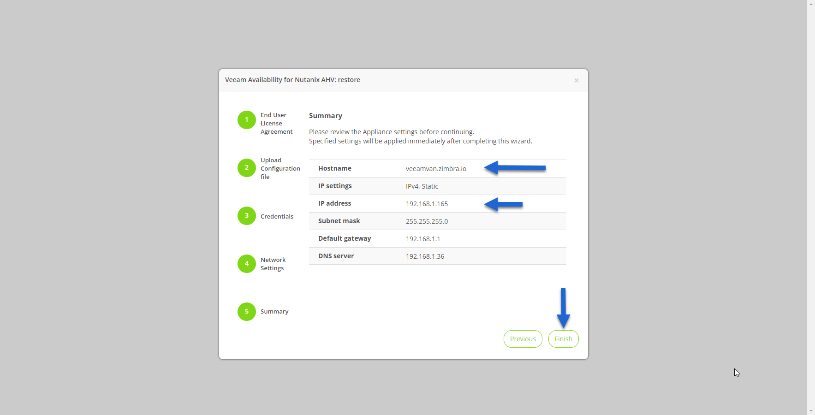
Task: Click the Subnet mask row label
Action: click(339, 221)
